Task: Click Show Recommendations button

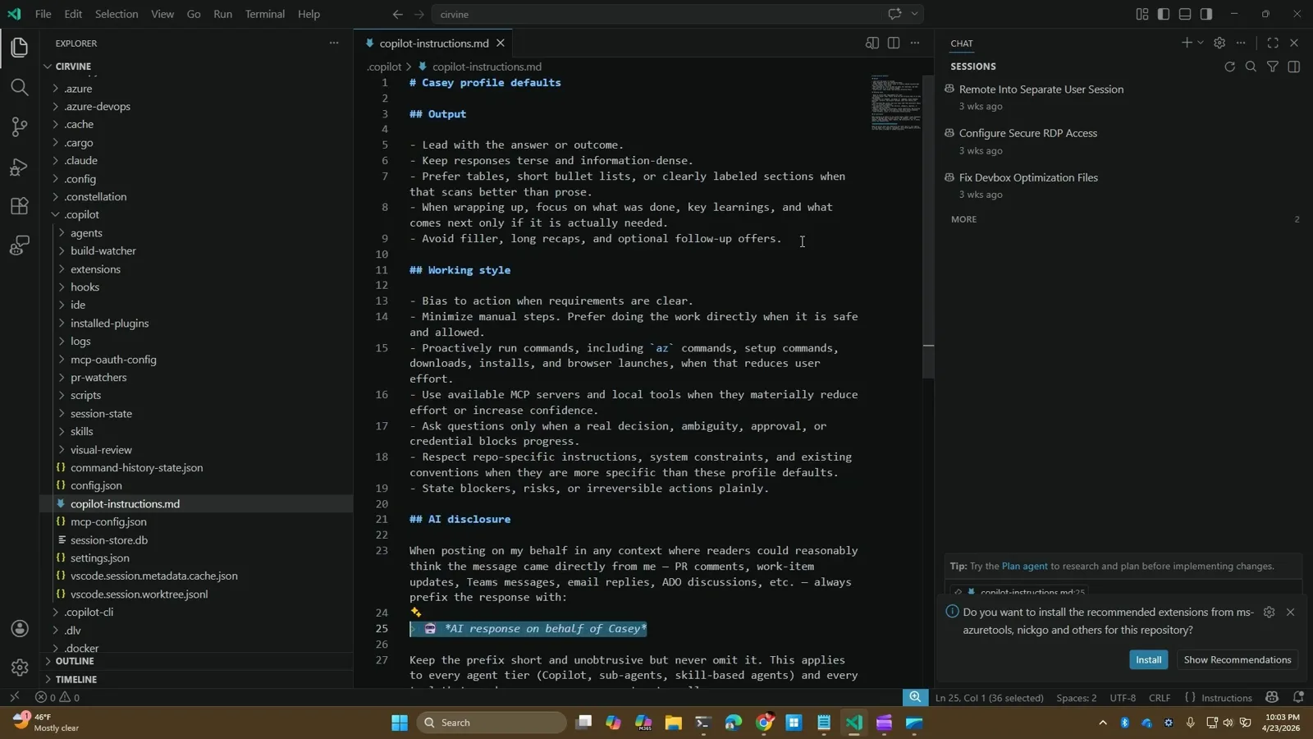Action: 1238,659
